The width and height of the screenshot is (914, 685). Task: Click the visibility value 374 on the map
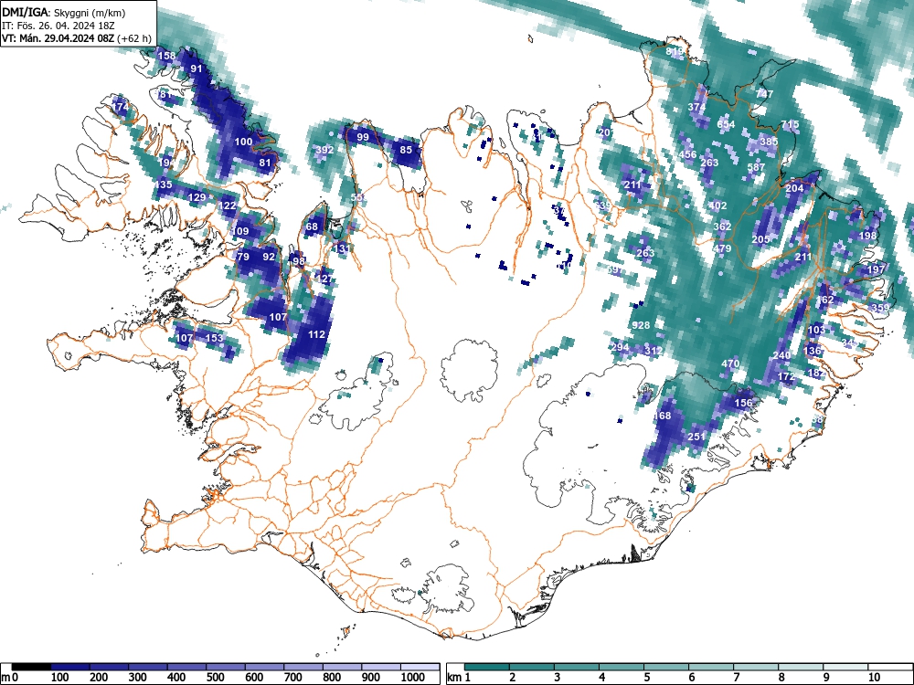(x=696, y=107)
